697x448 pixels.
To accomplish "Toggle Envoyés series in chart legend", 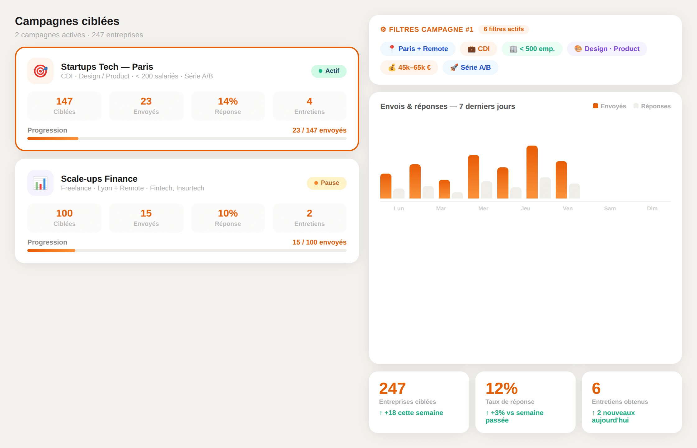I will [x=609, y=106].
